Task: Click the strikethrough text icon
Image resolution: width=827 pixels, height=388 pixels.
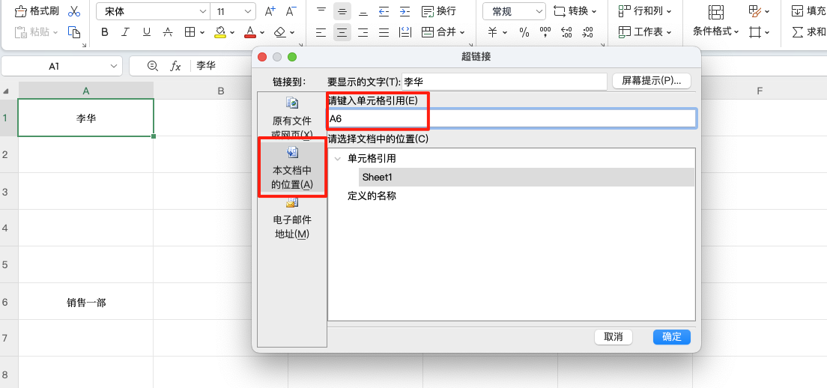Action: tap(168, 32)
